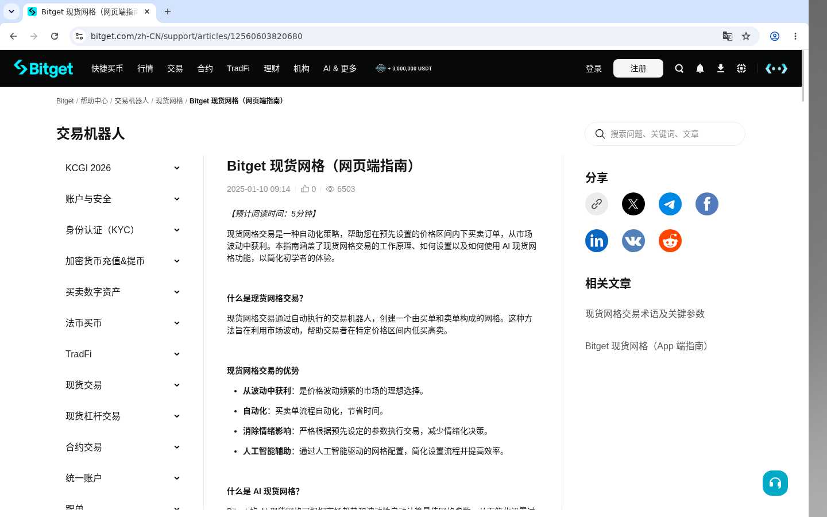This screenshot has width=827, height=517.
Task: Click the Bitget logo in header
Action: (44, 68)
